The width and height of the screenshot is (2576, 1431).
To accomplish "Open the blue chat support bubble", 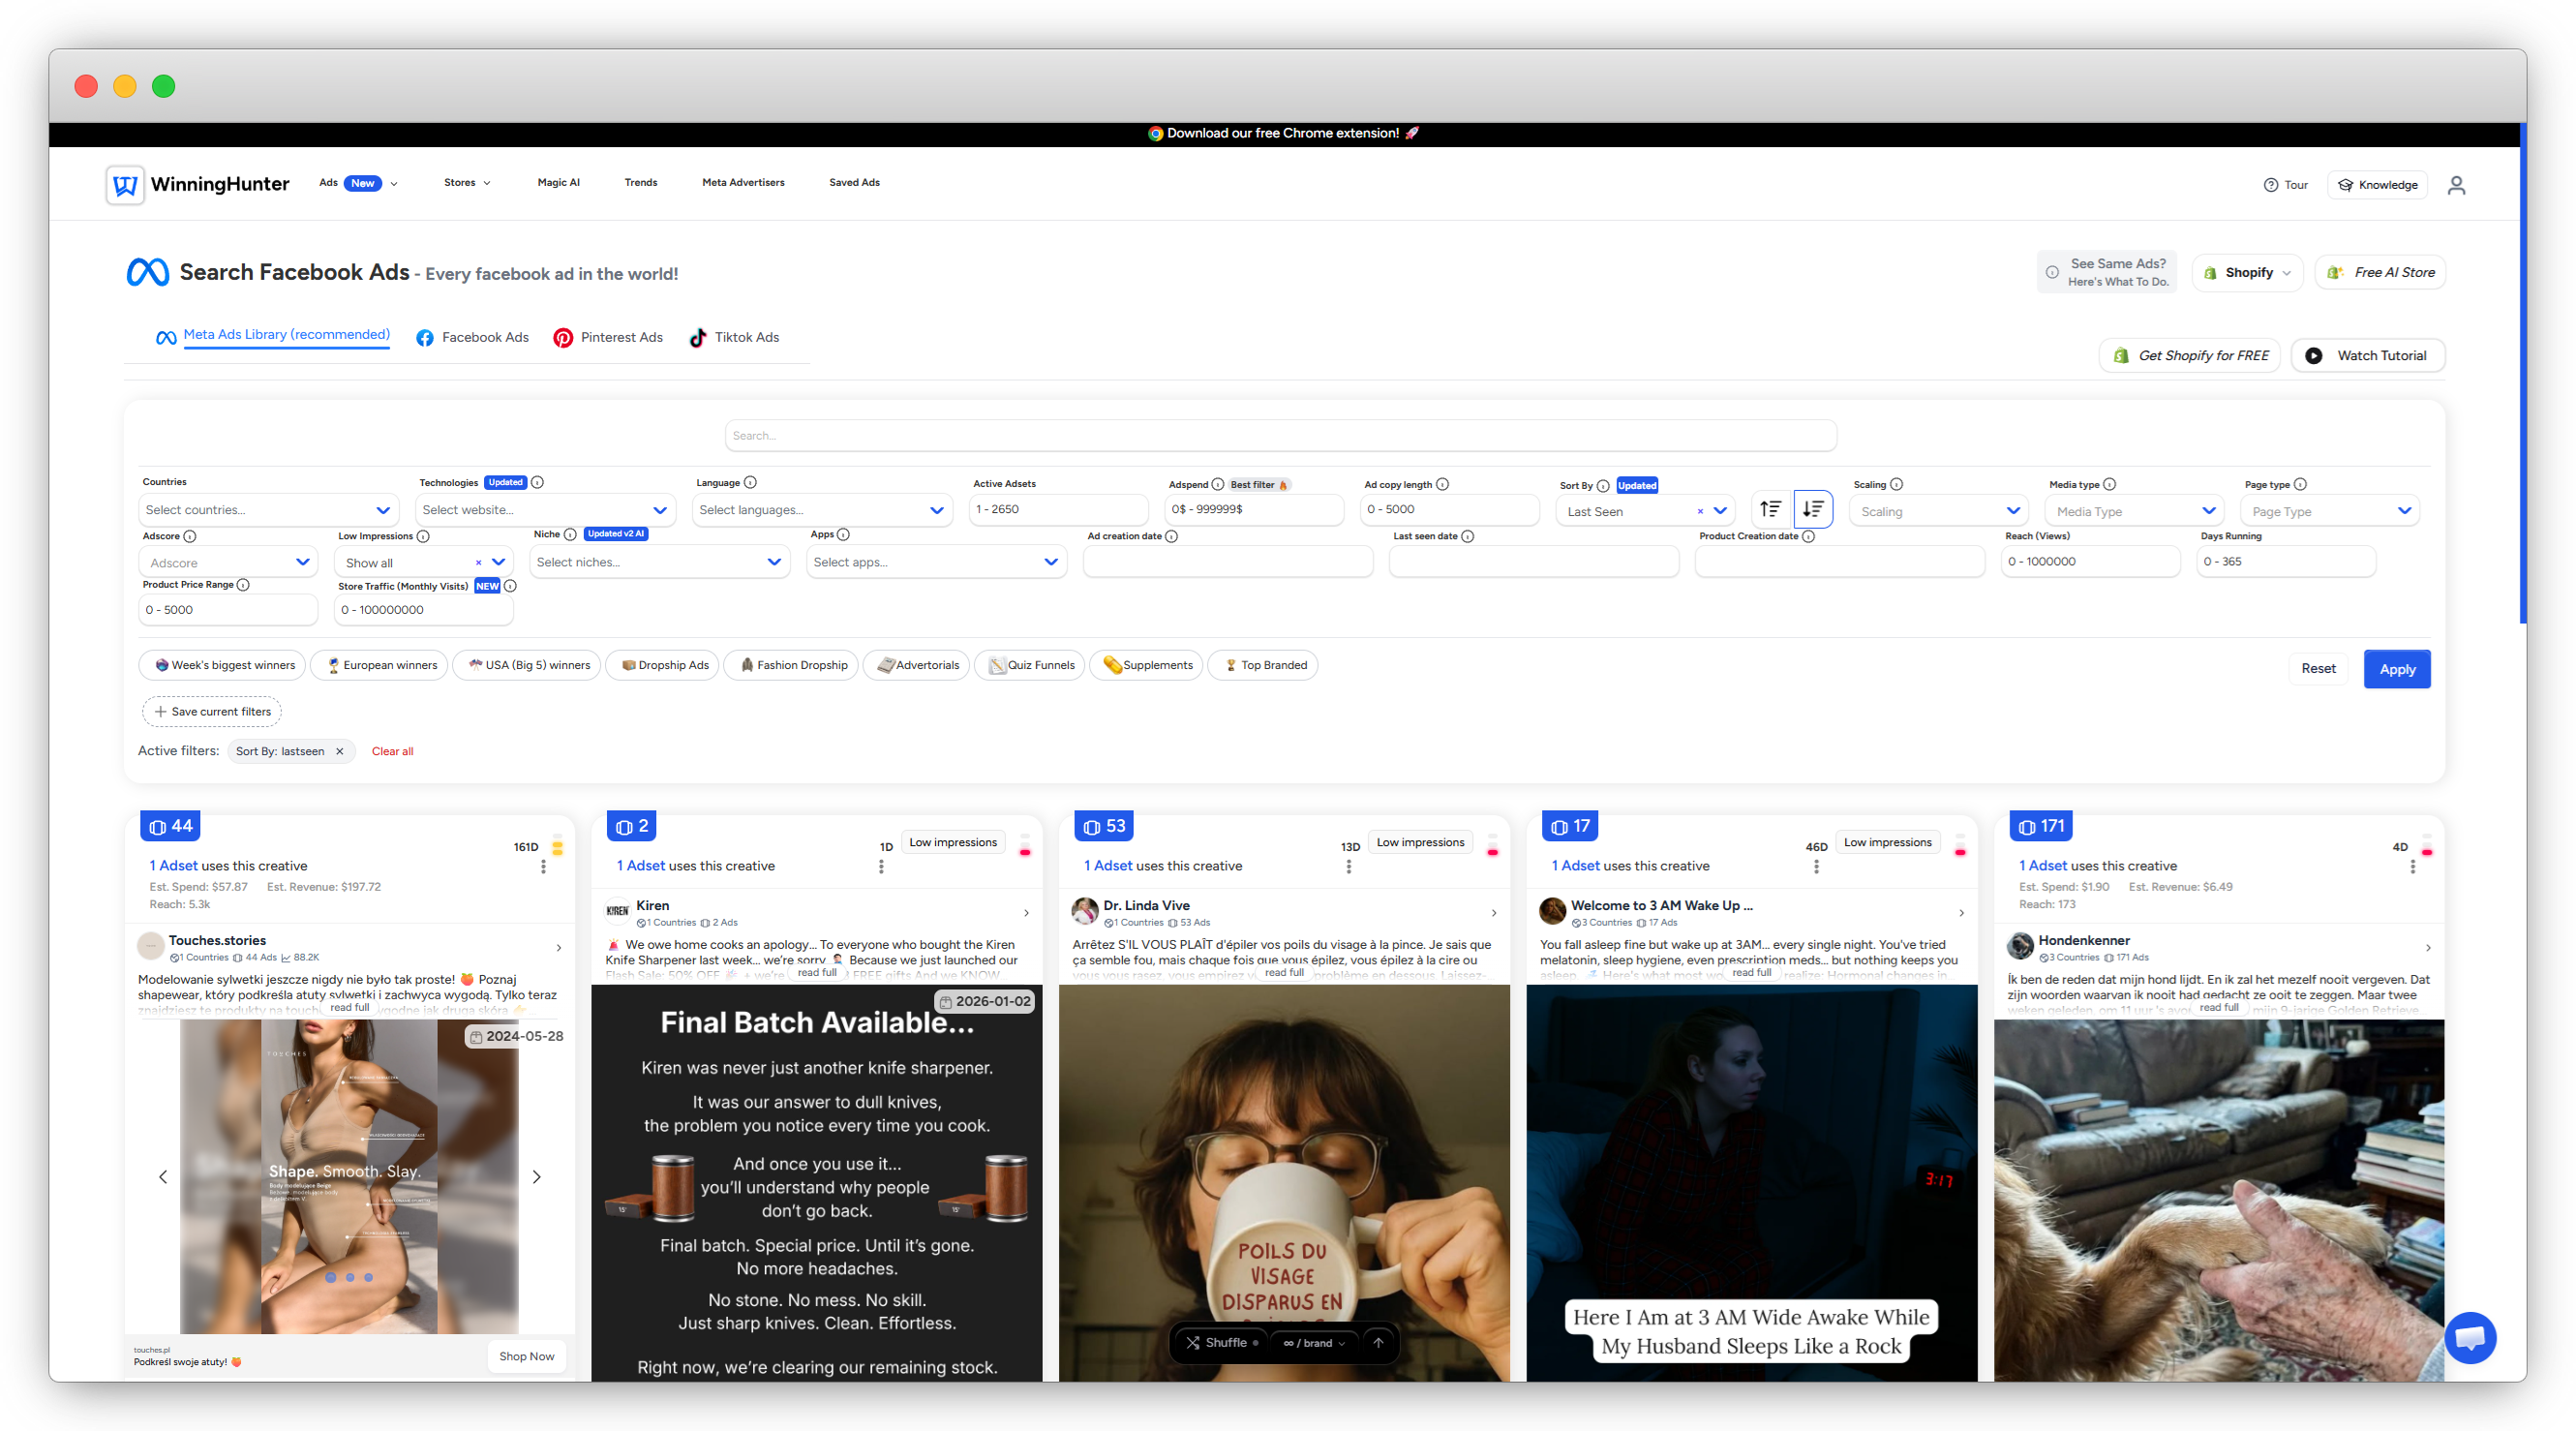I will click(x=2470, y=1337).
